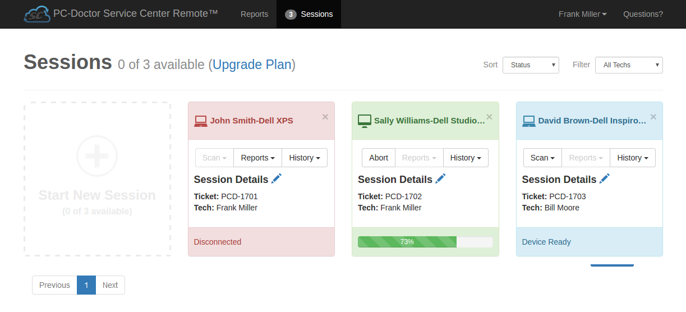Close the John Smith-Dell XPS session card

tap(325, 117)
